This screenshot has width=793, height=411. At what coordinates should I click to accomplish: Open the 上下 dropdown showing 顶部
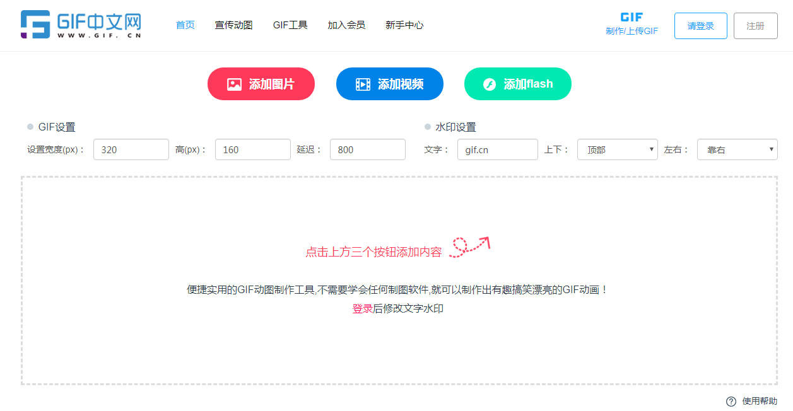[x=618, y=149]
